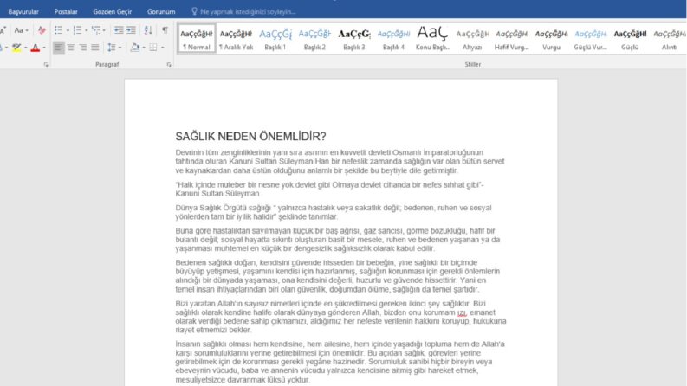The image size is (687, 386).
Task: Apply the Aralık Yok style
Action: tap(236, 38)
